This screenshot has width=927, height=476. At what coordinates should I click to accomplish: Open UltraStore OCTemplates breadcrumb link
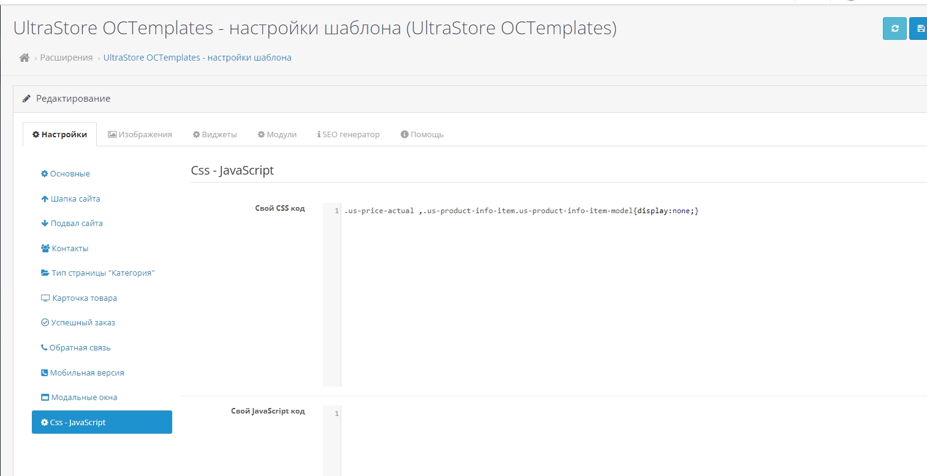tap(197, 58)
